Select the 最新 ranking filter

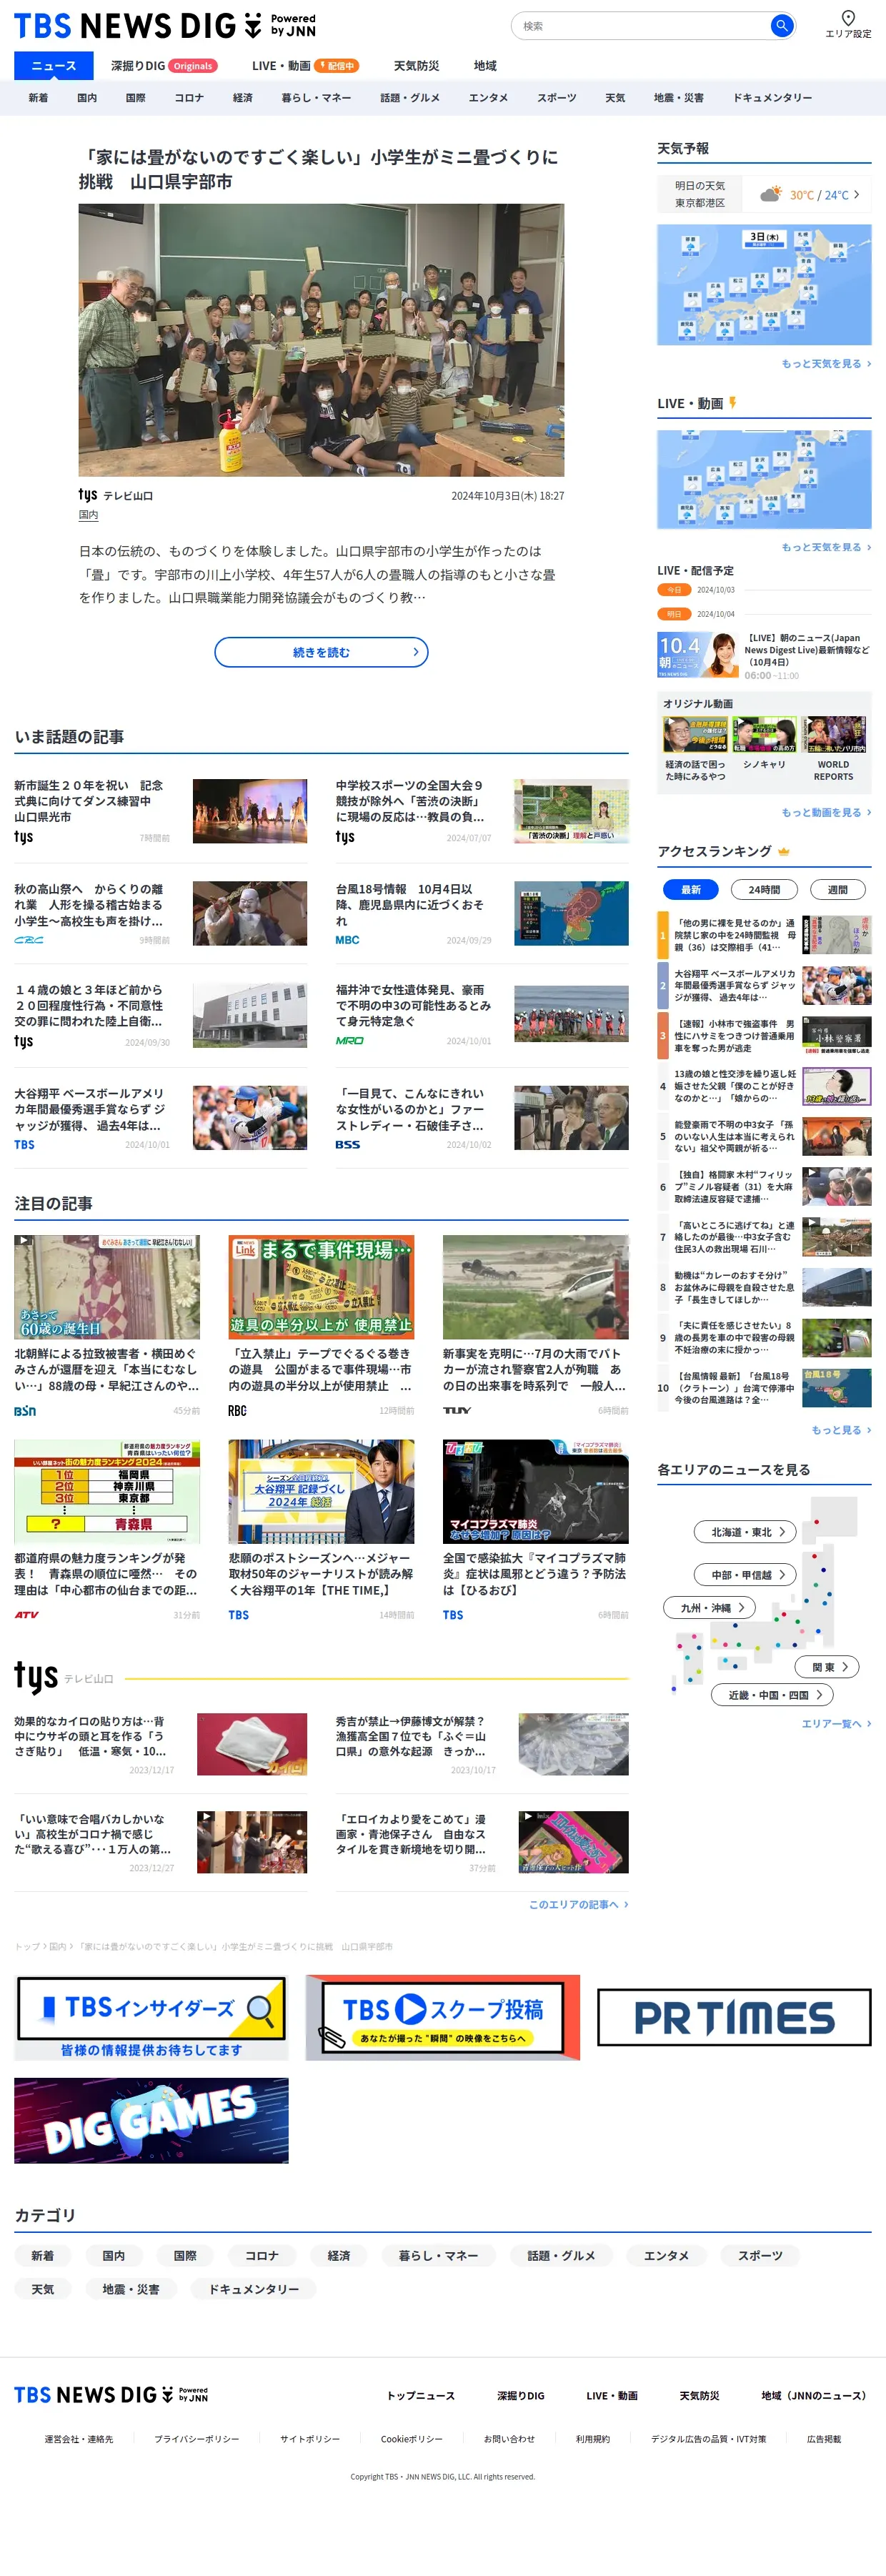point(691,889)
